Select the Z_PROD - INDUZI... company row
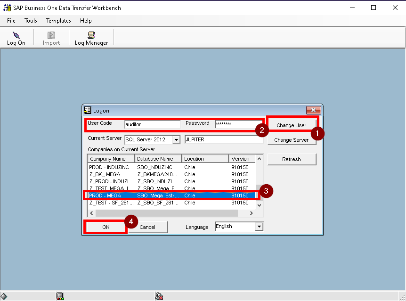The width and height of the screenshot is (406, 301). pyautogui.click(x=171, y=181)
